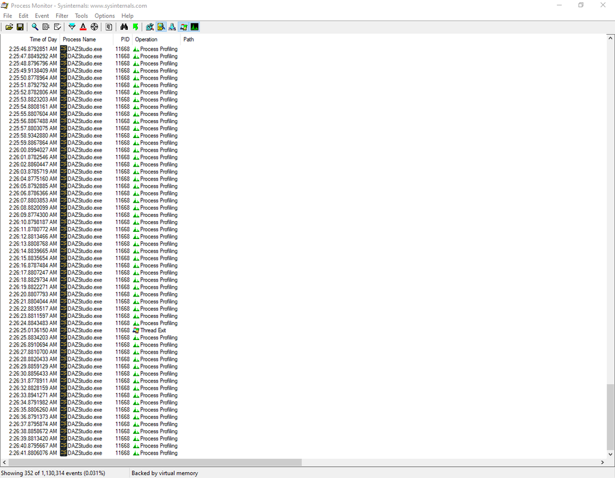Viewport: 615px width, 478px height.
Task: Select the event at 2:25:58.9342880 AM
Action: point(303,136)
